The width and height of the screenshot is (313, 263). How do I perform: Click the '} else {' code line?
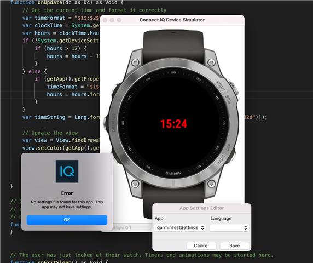coord(34,71)
